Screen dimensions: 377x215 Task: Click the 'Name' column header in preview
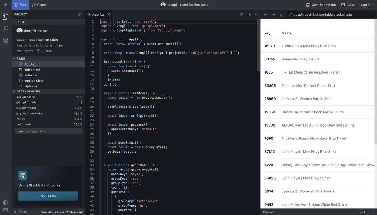[287, 33]
